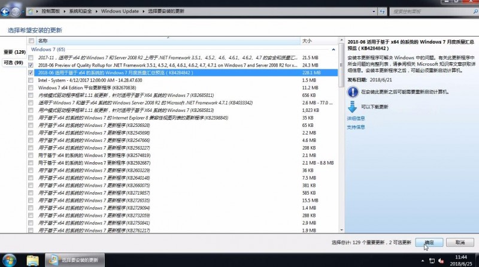Switch to the 可选 (99) tab

click(13, 63)
